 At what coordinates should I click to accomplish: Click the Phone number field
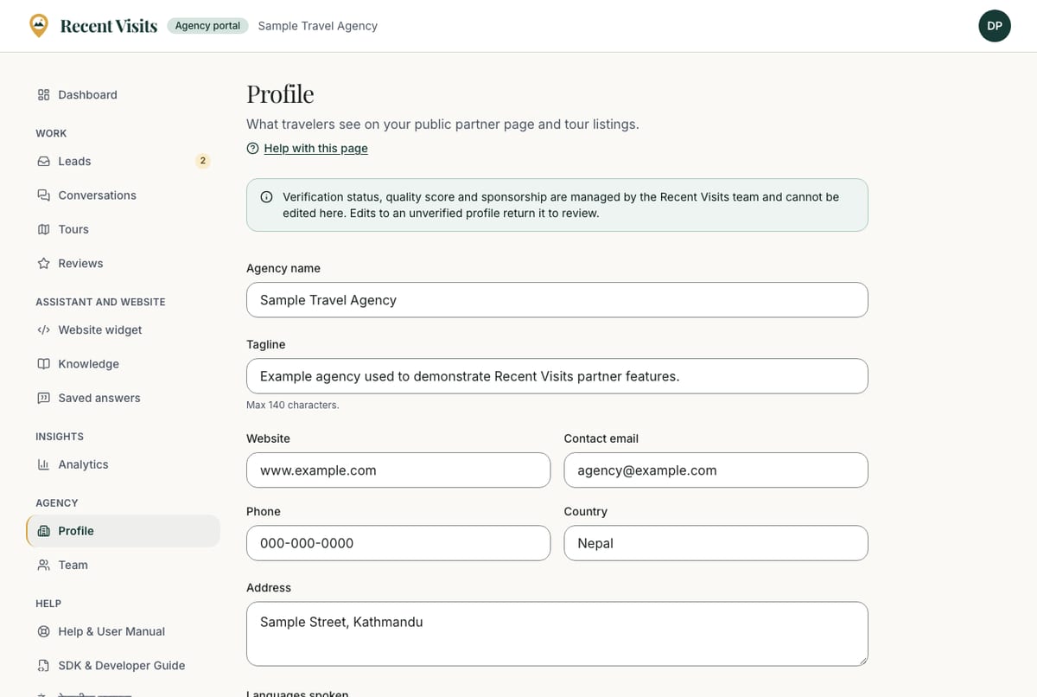click(x=398, y=543)
